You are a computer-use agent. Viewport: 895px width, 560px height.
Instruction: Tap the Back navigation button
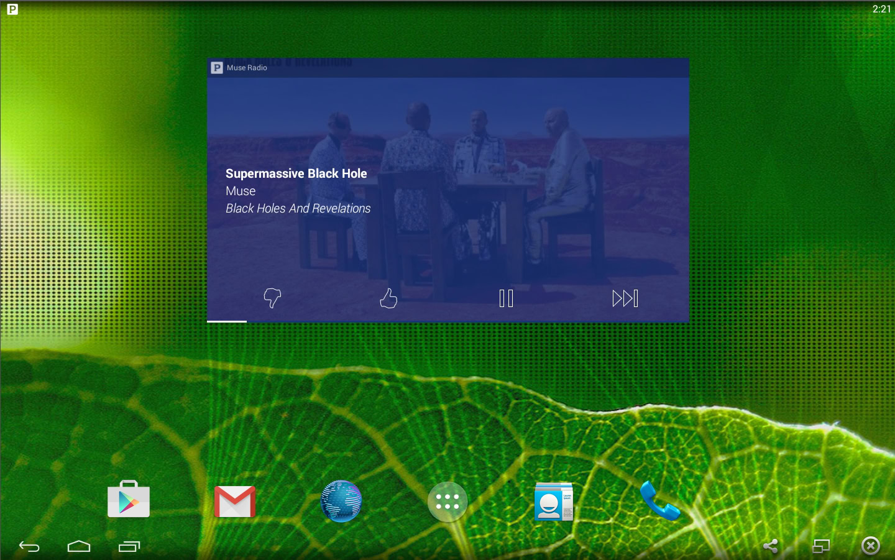pos(29,546)
